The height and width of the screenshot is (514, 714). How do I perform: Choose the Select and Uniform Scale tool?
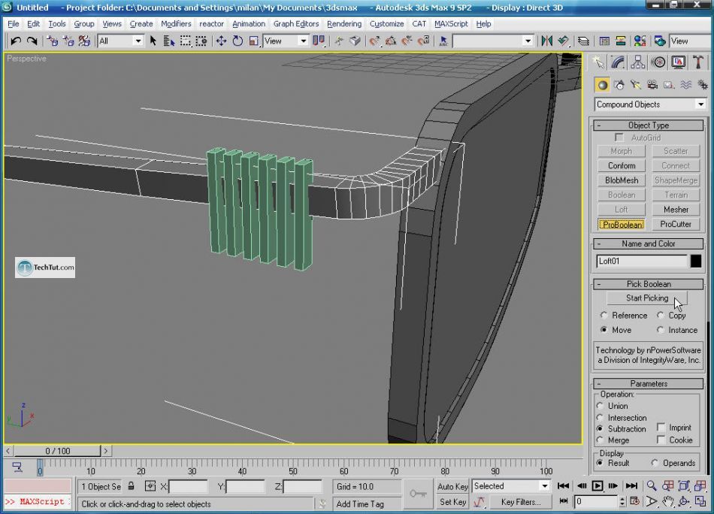tap(253, 41)
